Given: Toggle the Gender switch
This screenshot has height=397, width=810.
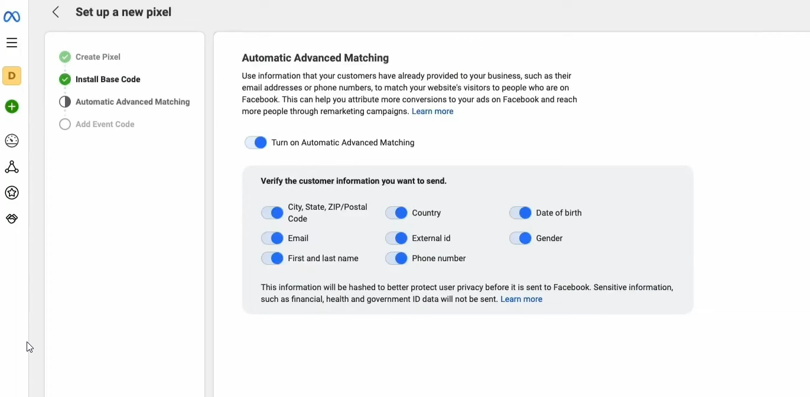Looking at the screenshot, I should click(x=521, y=239).
